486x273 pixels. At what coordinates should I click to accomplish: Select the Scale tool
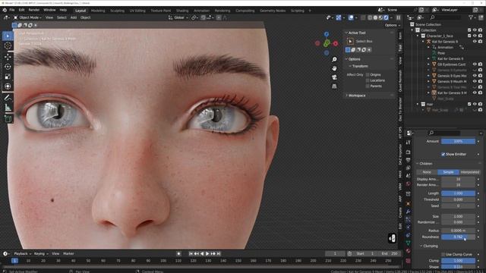8,77
